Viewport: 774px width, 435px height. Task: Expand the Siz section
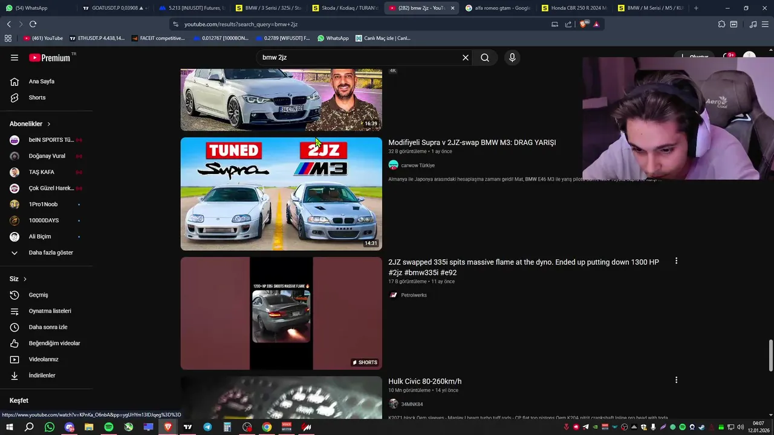pyautogui.click(x=18, y=279)
